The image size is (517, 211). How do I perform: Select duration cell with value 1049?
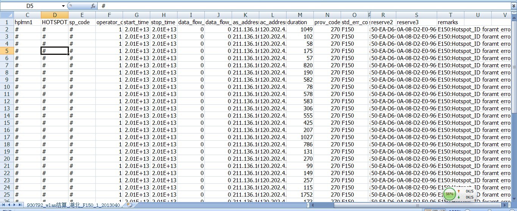click(x=300, y=29)
